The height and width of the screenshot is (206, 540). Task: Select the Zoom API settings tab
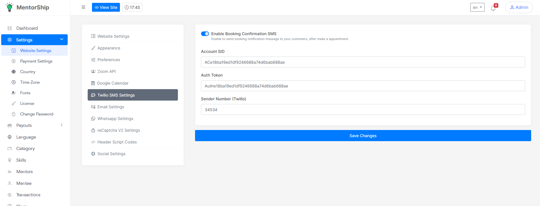tap(106, 71)
